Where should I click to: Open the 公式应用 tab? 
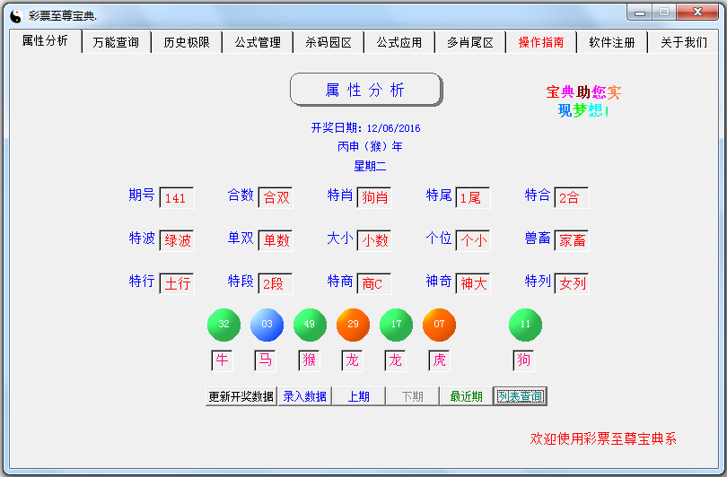pyautogui.click(x=399, y=43)
